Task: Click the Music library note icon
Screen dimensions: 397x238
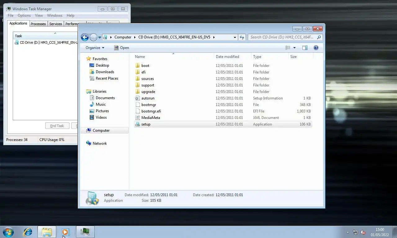Action: (x=92, y=104)
